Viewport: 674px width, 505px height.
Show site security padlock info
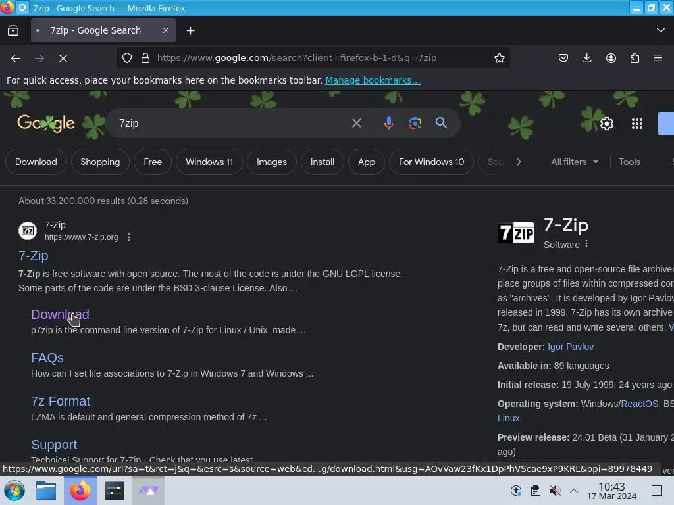pos(145,58)
